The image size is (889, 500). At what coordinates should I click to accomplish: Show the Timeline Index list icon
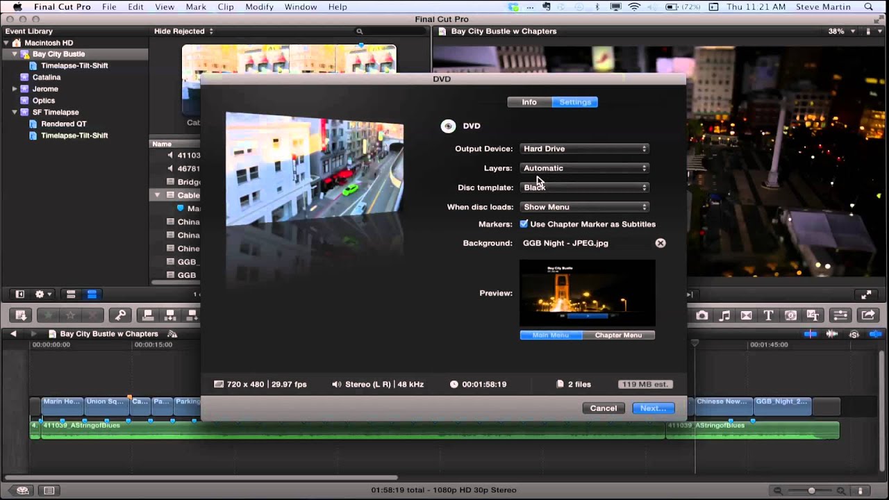[x=49, y=490]
